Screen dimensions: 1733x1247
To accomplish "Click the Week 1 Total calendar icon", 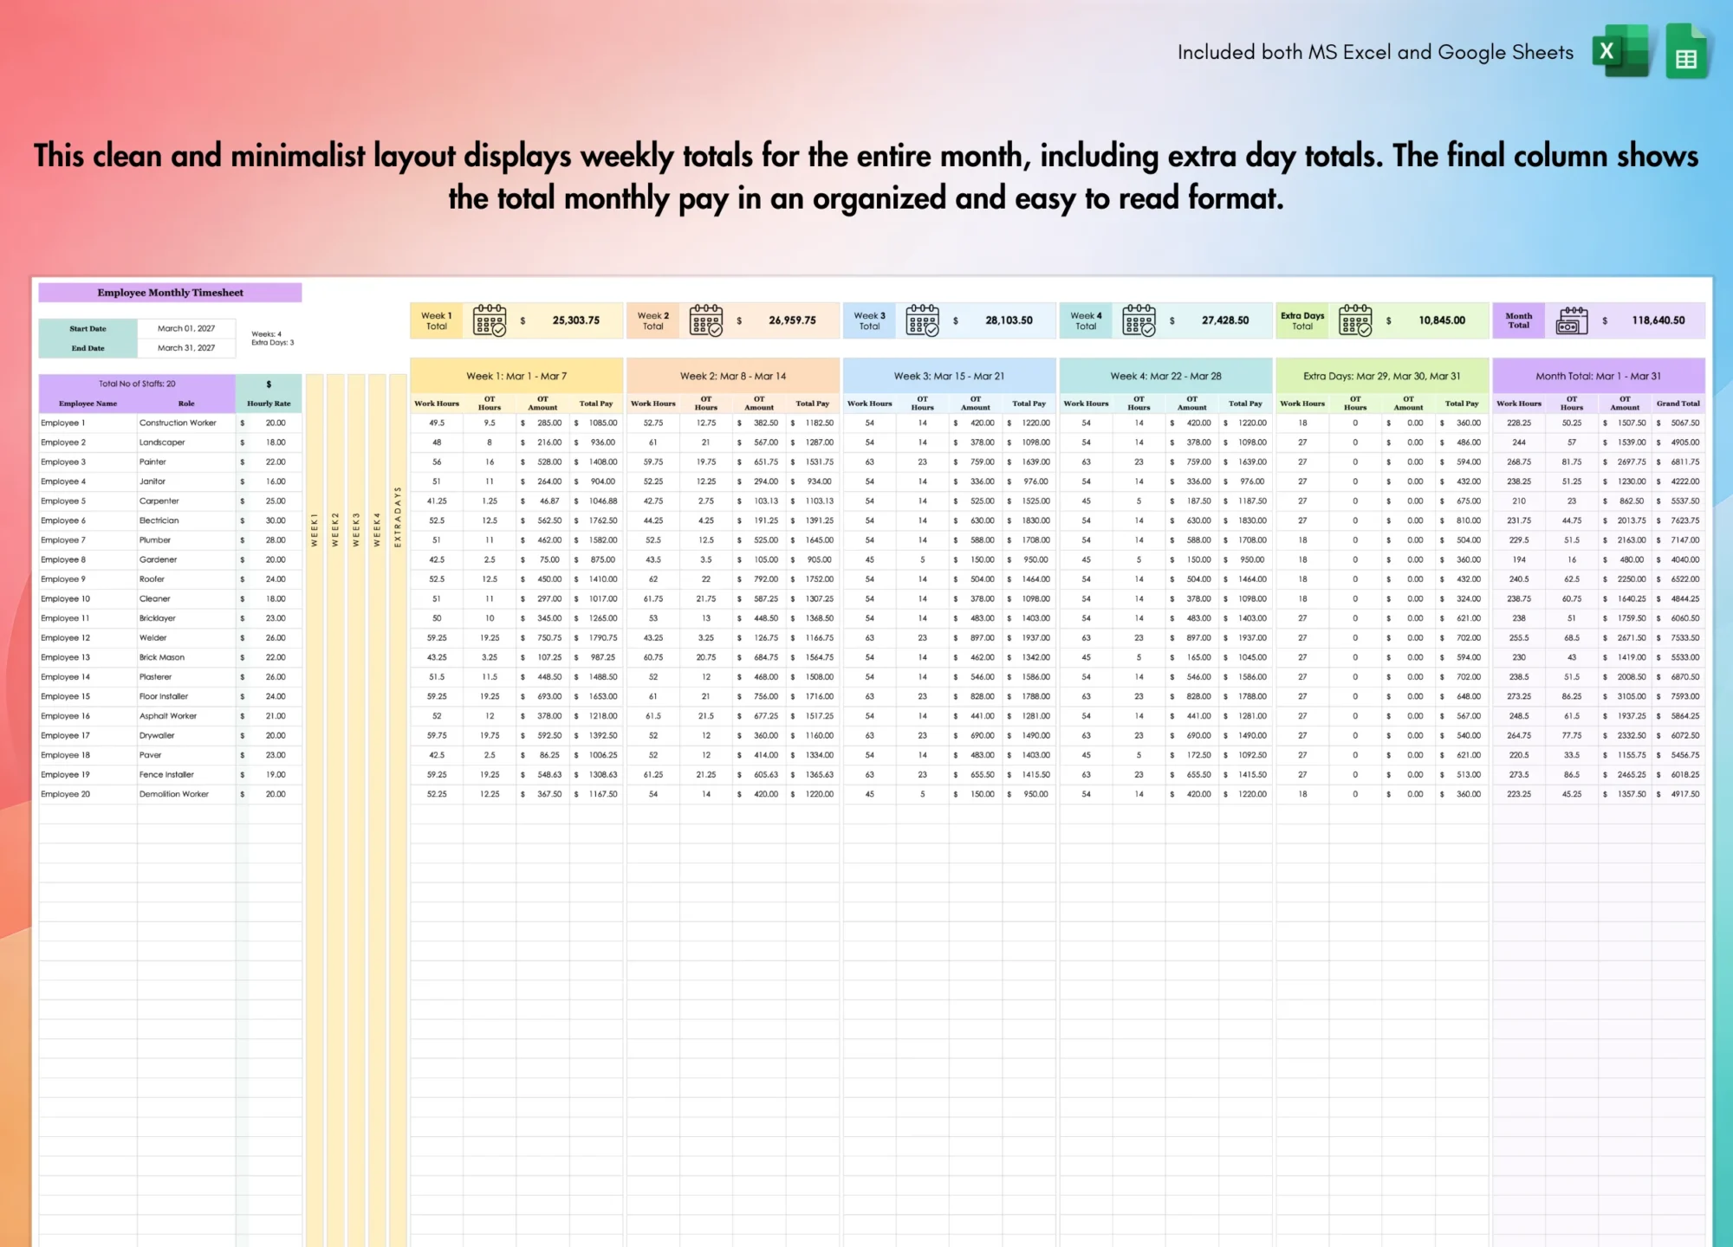I will click(x=490, y=320).
